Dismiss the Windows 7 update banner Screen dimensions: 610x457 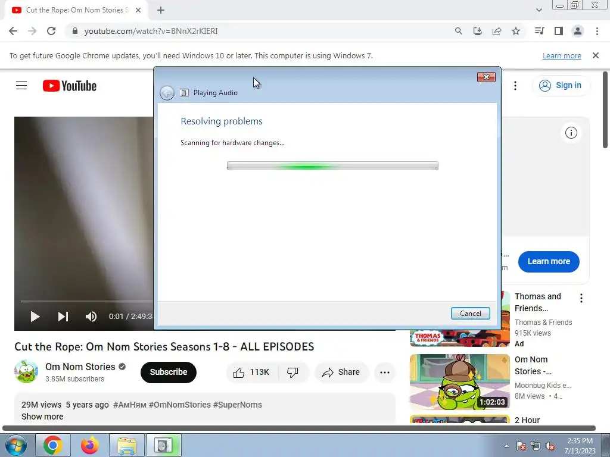[x=596, y=55]
